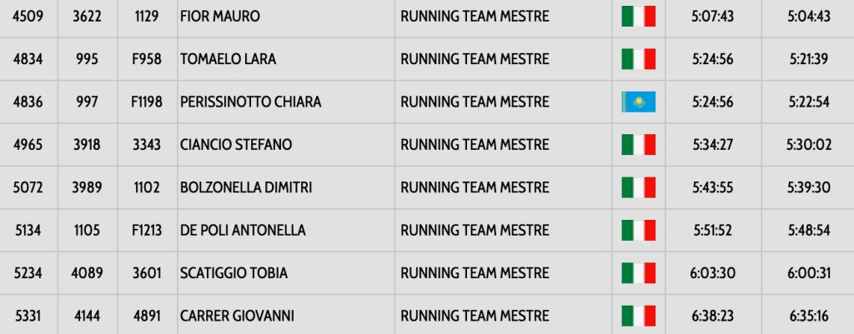This screenshot has height=334, width=854.
Task: Click the Italian flag beside Scatiggio Tobia
Action: (638, 273)
